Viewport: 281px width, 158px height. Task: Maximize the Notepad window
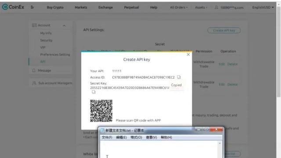coord(206,129)
